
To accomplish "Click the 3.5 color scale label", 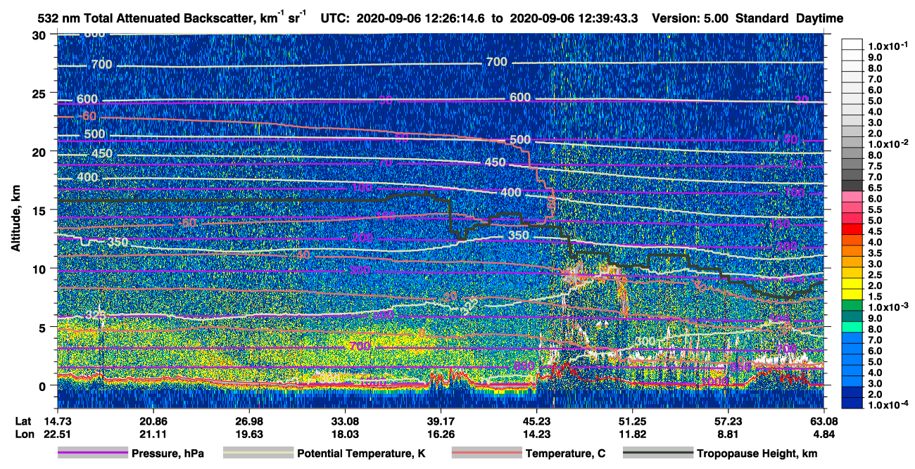I will click(876, 253).
